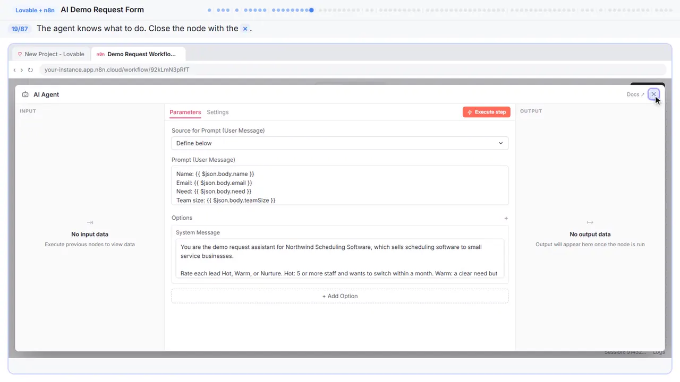The image size is (680, 382).
Task: Click into the System Message text area
Action: pyautogui.click(x=340, y=259)
